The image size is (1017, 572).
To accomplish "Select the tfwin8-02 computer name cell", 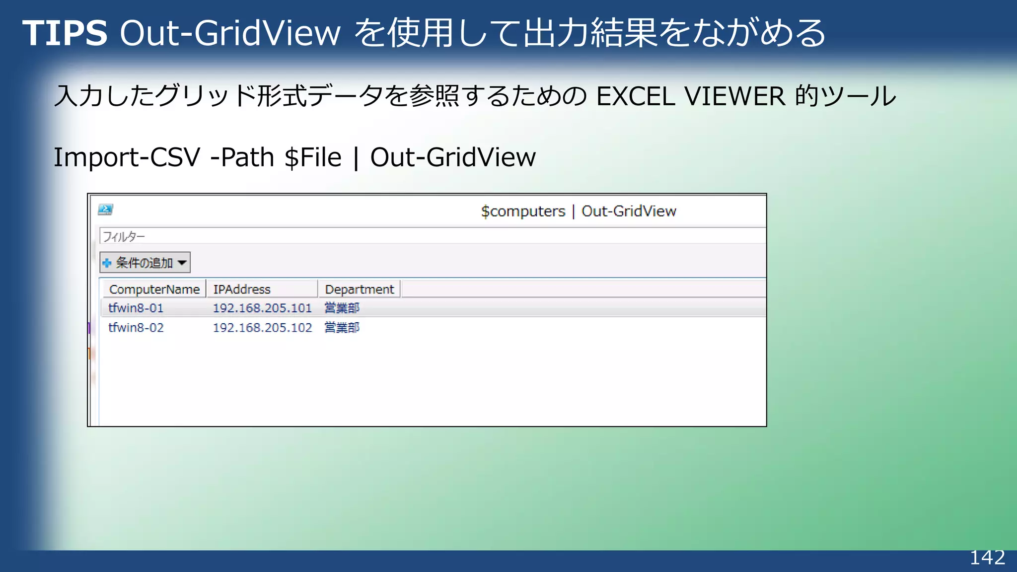I will tap(136, 328).
